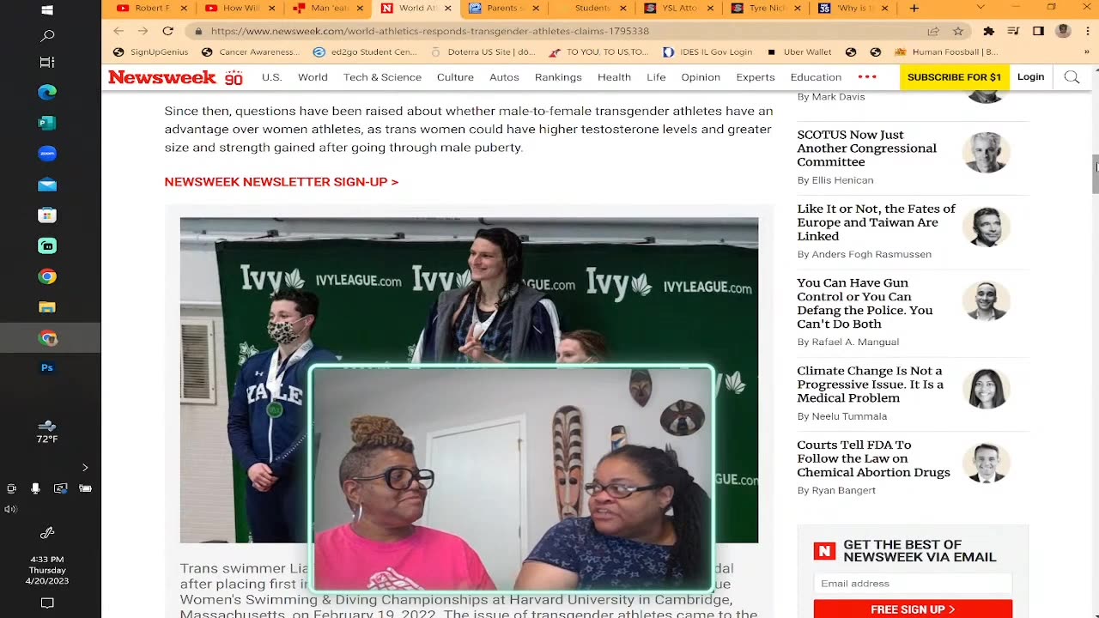This screenshot has width=1099, height=618.
Task: Click the page vertical scrollbar thumb
Action: tap(1095, 174)
